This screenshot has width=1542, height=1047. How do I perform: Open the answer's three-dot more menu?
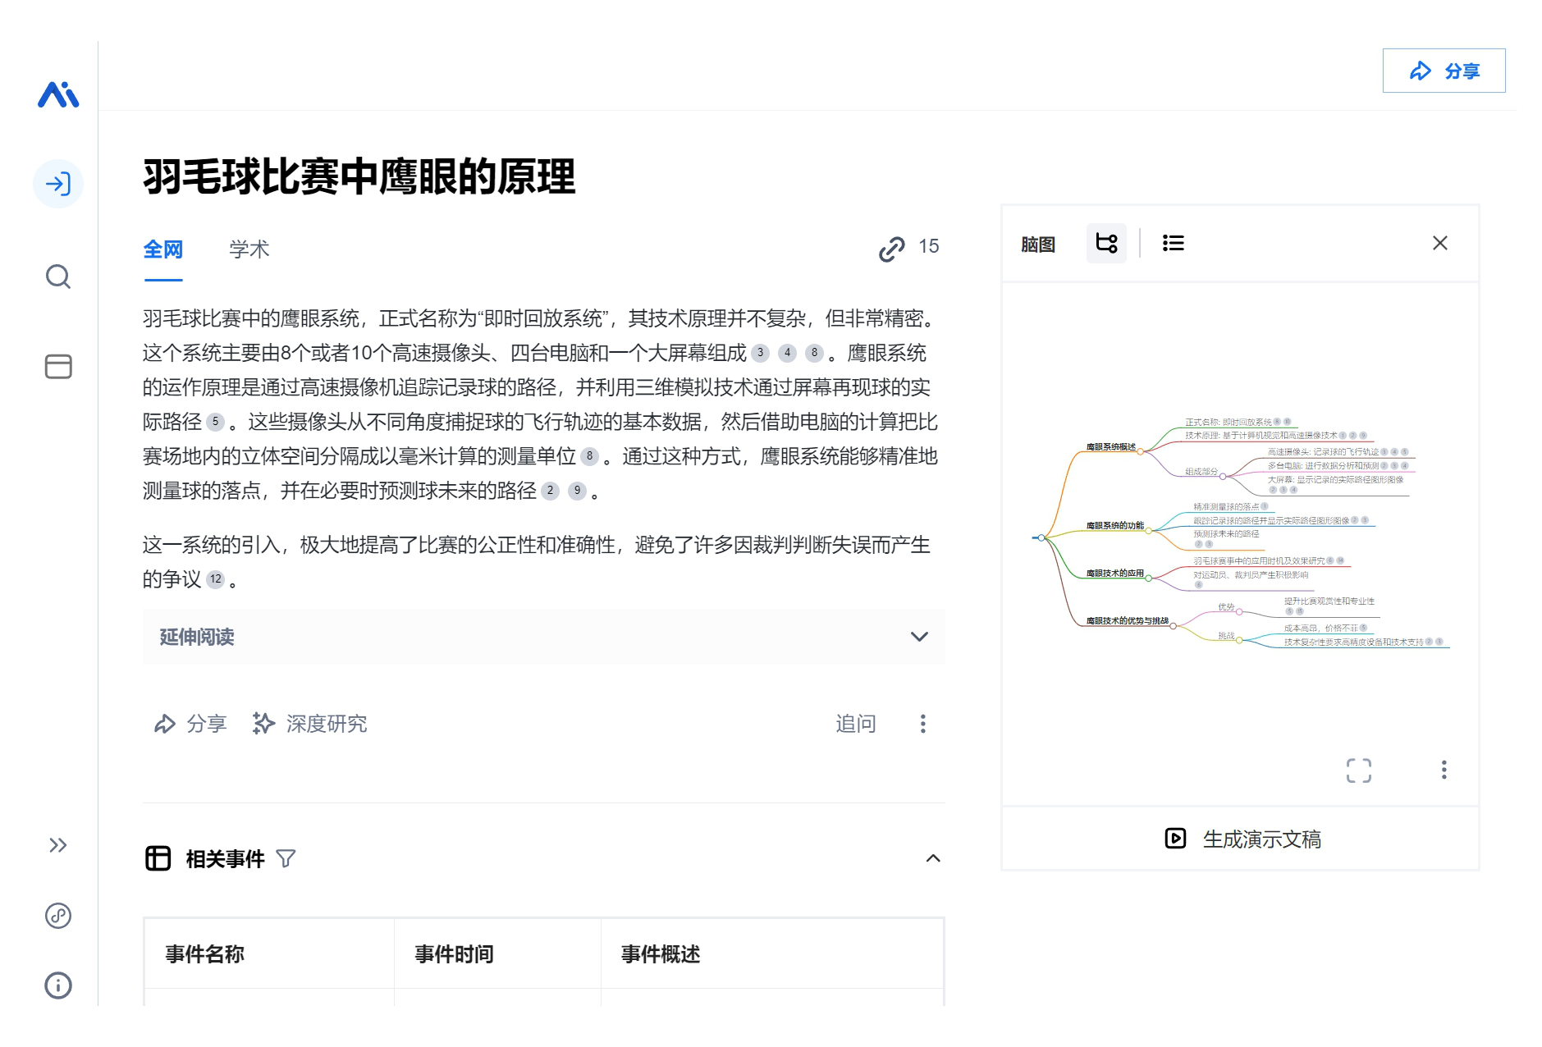tap(923, 724)
